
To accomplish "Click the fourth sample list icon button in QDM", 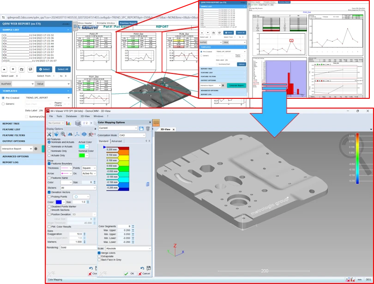I will (x=30, y=69).
